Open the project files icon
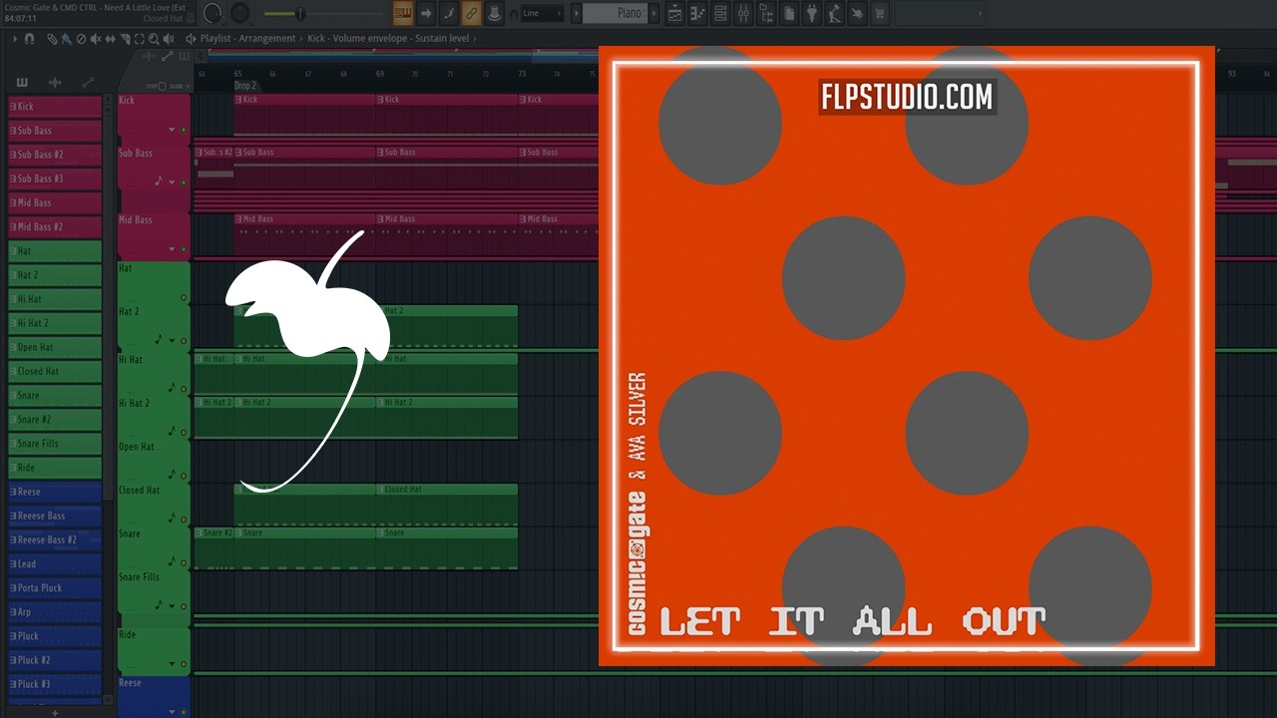The width and height of the screenshot is (1277, 718). [x=789, y=14]
